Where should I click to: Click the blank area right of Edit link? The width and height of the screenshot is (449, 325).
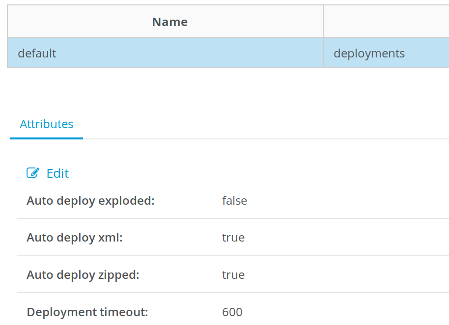click(246, 173)
